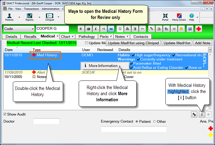Click the list scrollbar up arrow

210,55
